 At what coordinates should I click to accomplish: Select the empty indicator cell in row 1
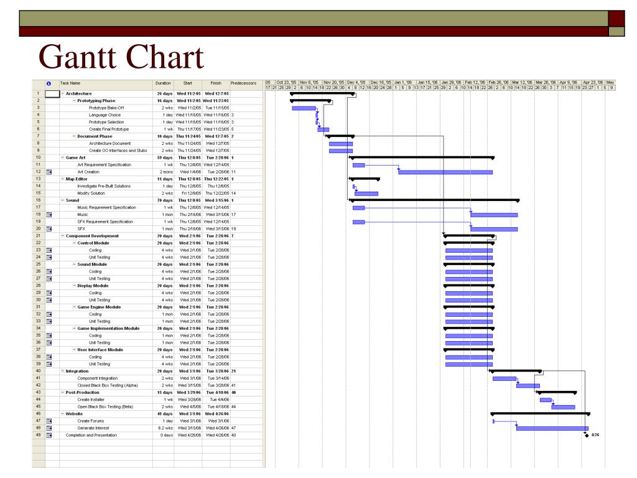(x=52, y=94)
